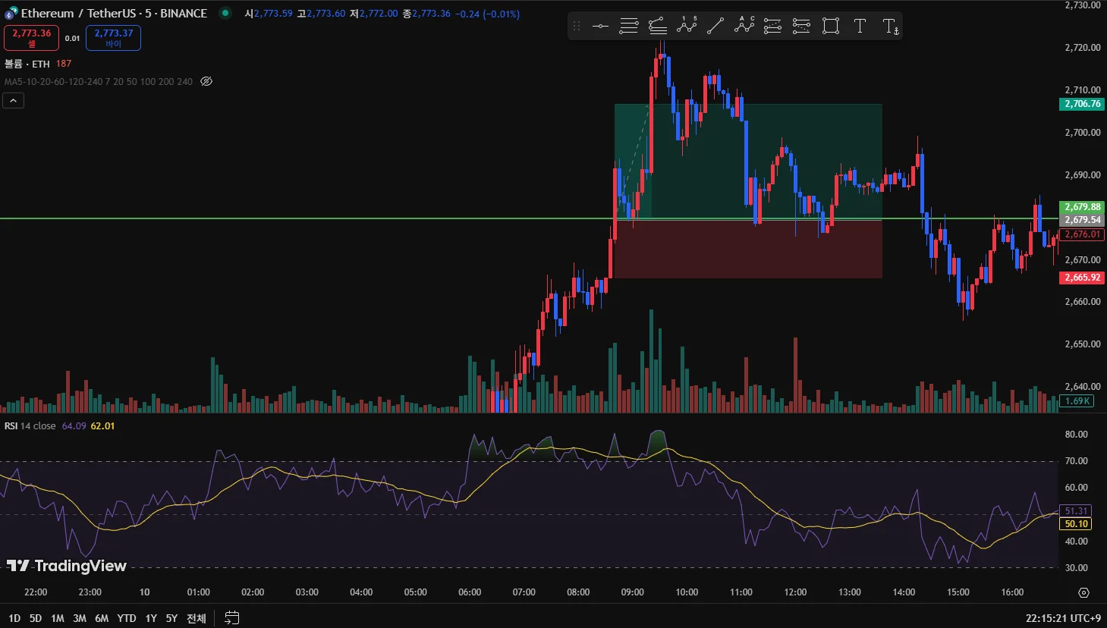1107x628 pixels.
Task: Switch to 1D time range
Action: (14, 618)
